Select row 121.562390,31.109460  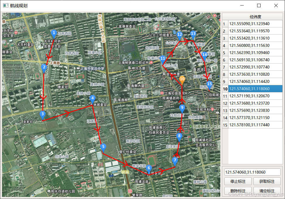(x=255, y=53)
